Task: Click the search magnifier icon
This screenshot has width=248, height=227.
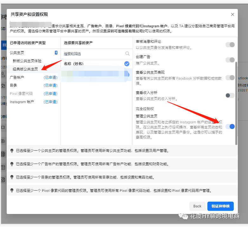Action: click(x=127, y=54)
